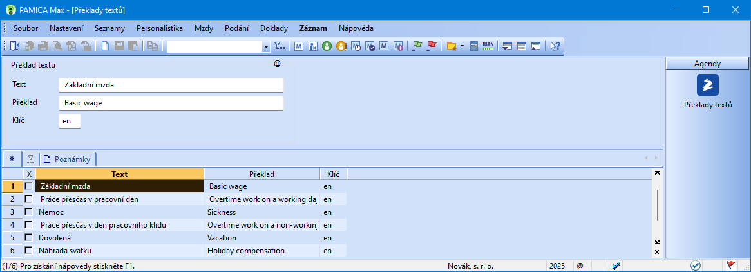This screenshot has height=272, width=751.
Task: Open Překlady textů agenda icon
Action: pyautogui.click(x=707, y=85)
